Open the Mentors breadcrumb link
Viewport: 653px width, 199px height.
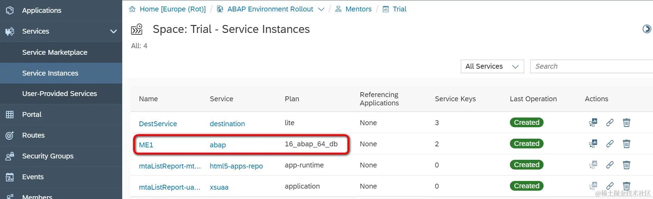(358, 9)
